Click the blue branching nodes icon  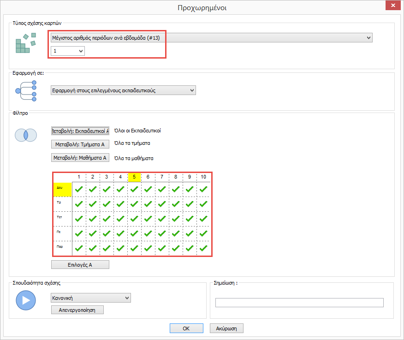(x=26, y=90)
